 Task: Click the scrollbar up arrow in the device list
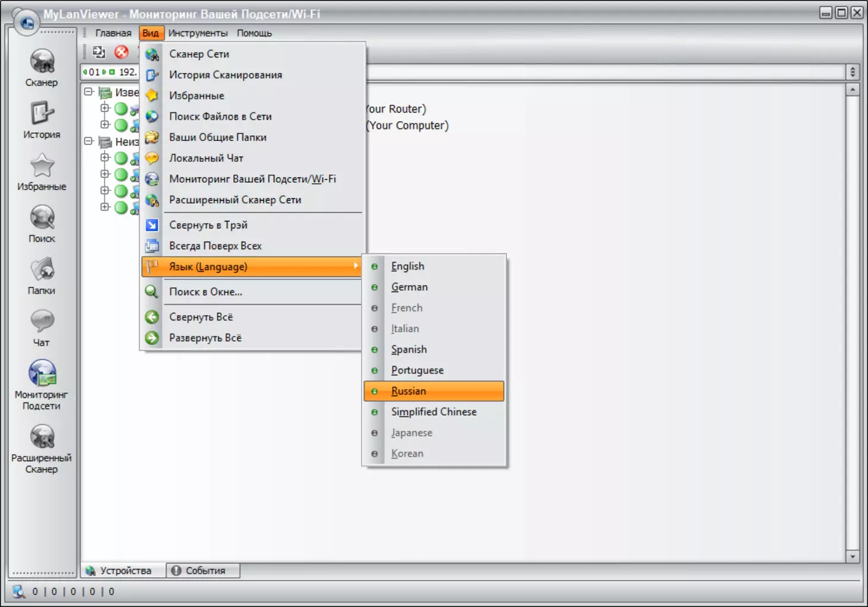853,90
